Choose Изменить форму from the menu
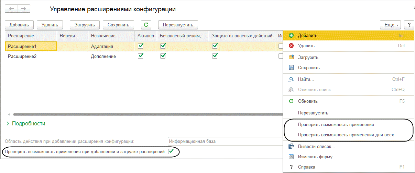Image resolution: width=415 pixels, height=173 pixels. click(x=317, y=157)
